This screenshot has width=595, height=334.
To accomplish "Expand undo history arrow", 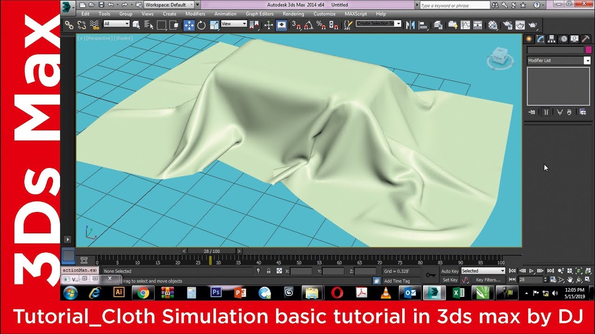I will click(x=117, y=5).
